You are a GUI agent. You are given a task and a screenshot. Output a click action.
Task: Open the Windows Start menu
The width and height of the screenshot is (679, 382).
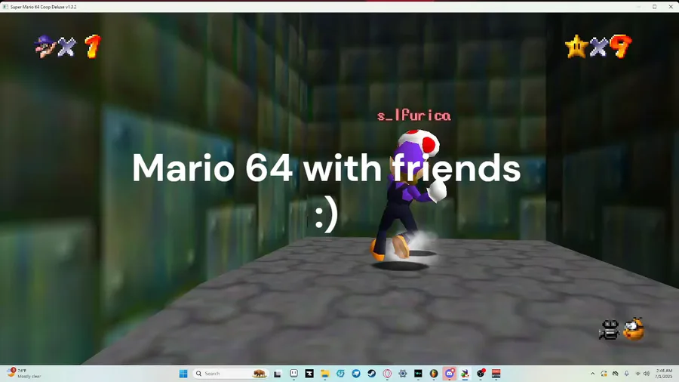183,374
